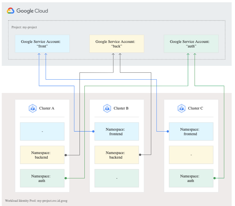This screenshot has width=235, height=206.
Task: Click the "Cluster A" title text
Action: coord(47,108)
